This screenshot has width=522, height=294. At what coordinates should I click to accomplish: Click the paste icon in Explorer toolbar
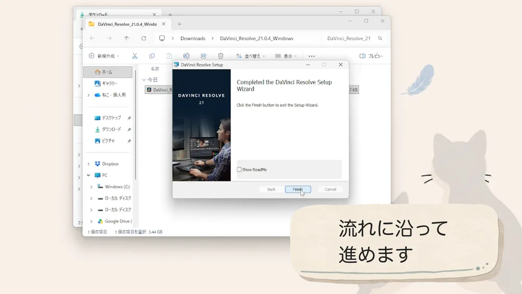point(169,56)
